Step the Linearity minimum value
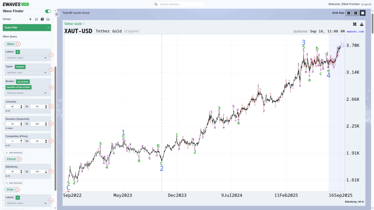374x210 pixels. point(21,107)
